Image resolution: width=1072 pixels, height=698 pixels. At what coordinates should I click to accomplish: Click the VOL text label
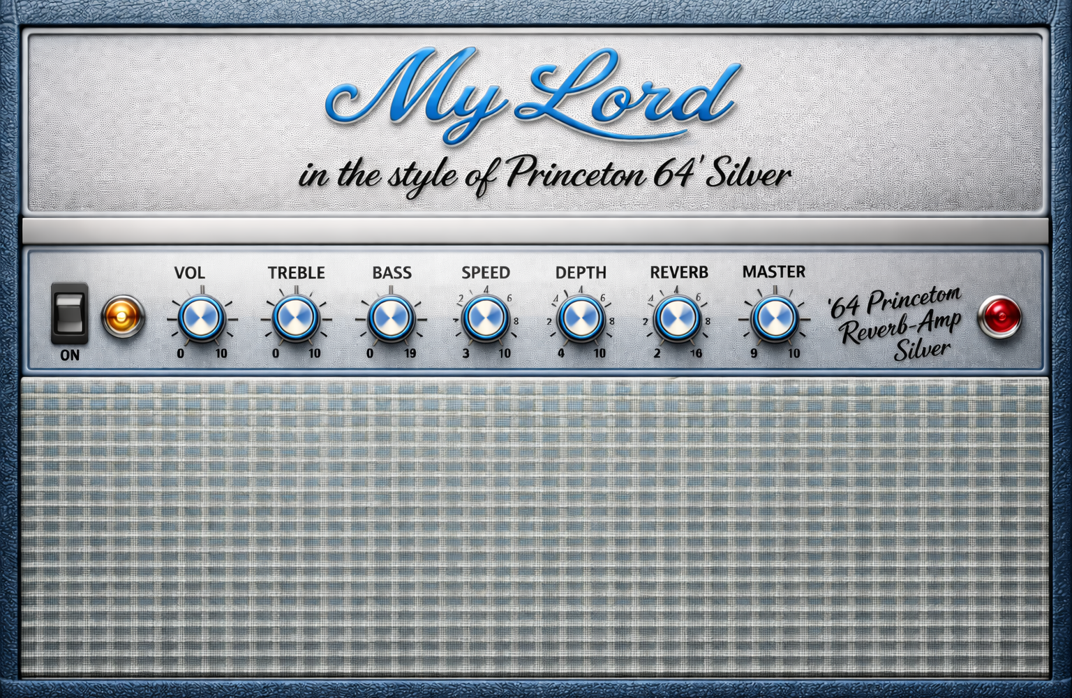click(189, 273)
